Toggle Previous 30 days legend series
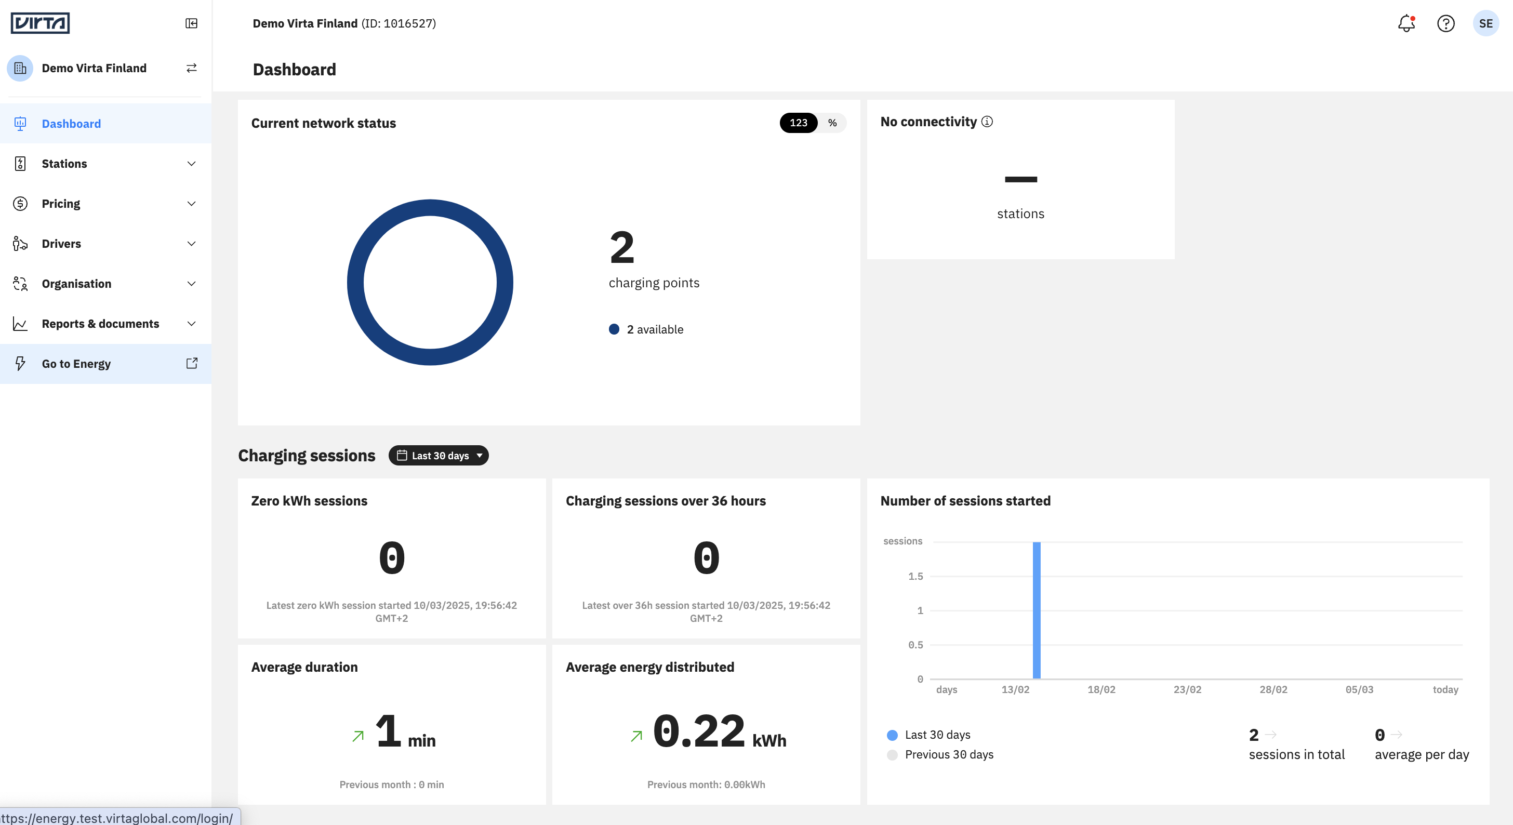This screenshot has width=1513, height=825. coord(940,754)
